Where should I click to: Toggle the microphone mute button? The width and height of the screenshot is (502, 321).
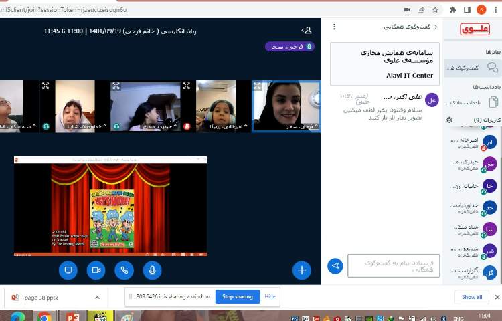pyautogui.click(x=152, y=270)
